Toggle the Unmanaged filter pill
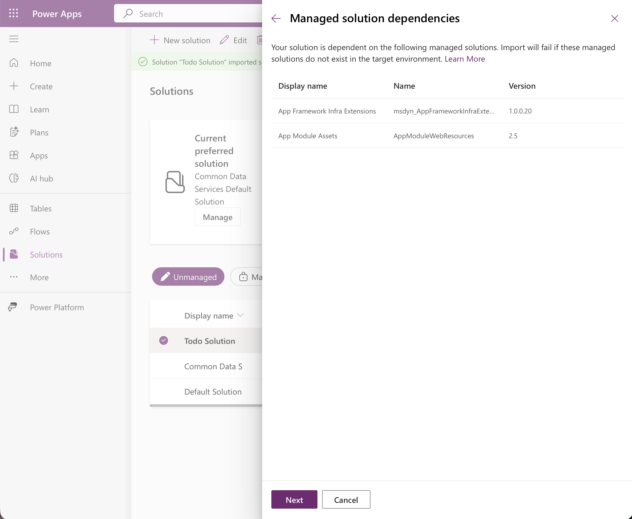The height and width of the screenshot is (519, 632). [188, 276]
